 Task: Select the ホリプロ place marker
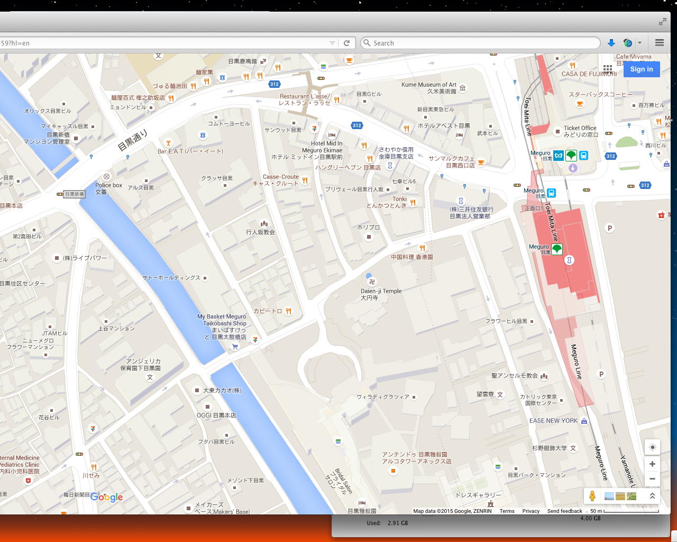click(369, 237)
